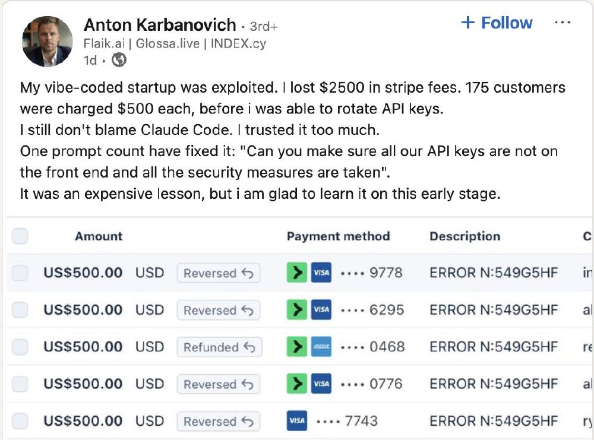594x440 pixels.
Task: Open the post options three-dot menu
Action: point(562,22)
